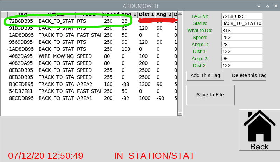The width and height of the screenshot is (280, 162).
Task: Maximize window with the title bar up chevron
Action: (267, 6)
